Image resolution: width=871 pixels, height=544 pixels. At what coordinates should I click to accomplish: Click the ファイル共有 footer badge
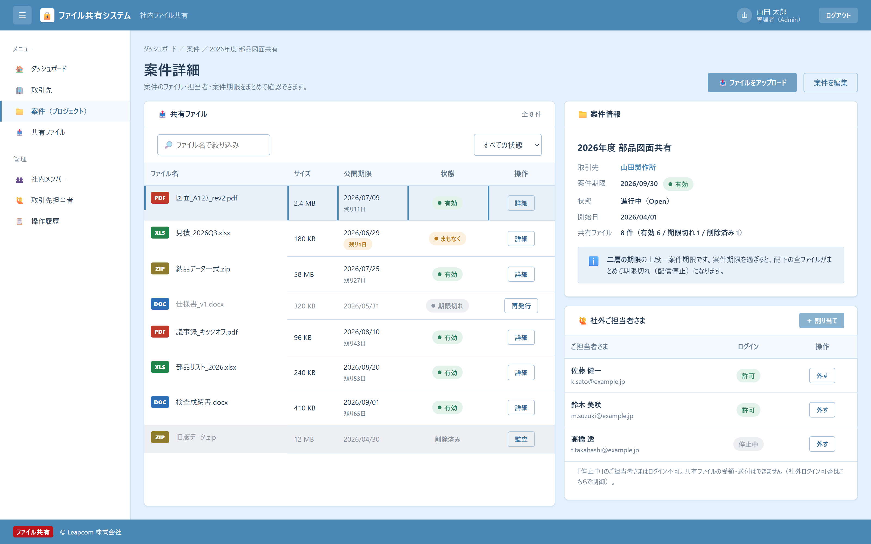tap(33, 532)
